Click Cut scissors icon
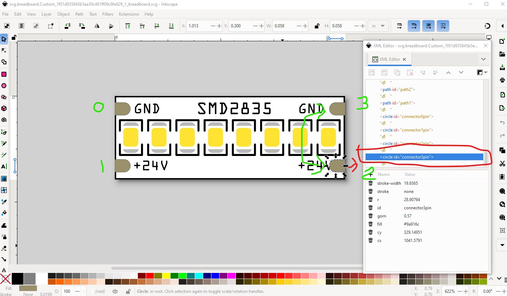 pyautogui.click(x=502, y=163)
